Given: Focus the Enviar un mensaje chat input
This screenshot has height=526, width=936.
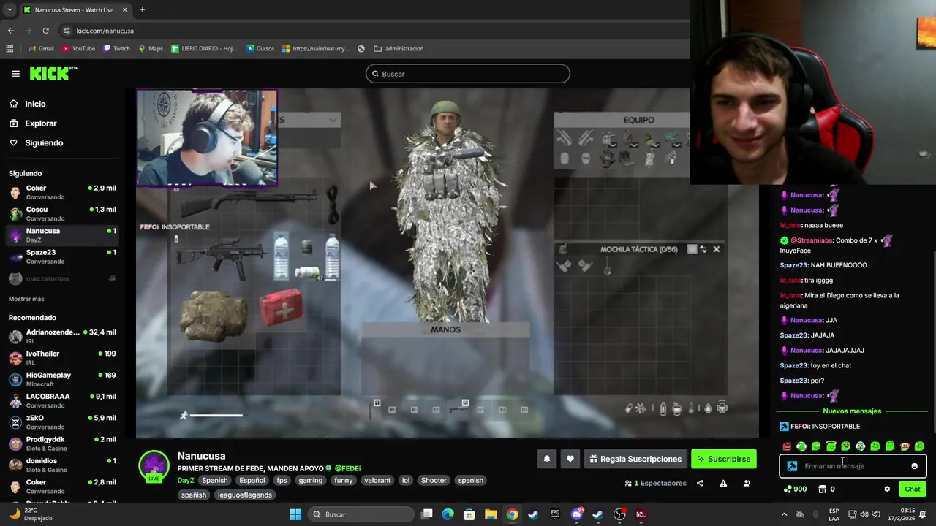Looking at the screenshot, I should pyautogui.click(x=853, y=466).
